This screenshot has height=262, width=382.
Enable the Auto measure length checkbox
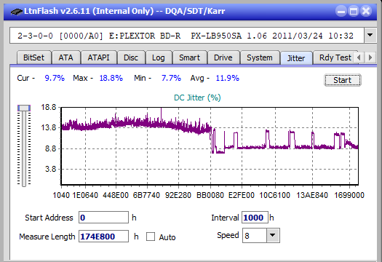pyautogui.click(x=151, y=237)
